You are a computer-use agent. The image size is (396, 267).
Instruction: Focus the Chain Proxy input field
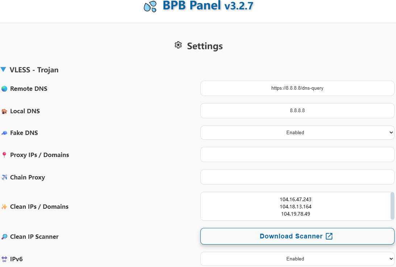click(x=297, y=177)
